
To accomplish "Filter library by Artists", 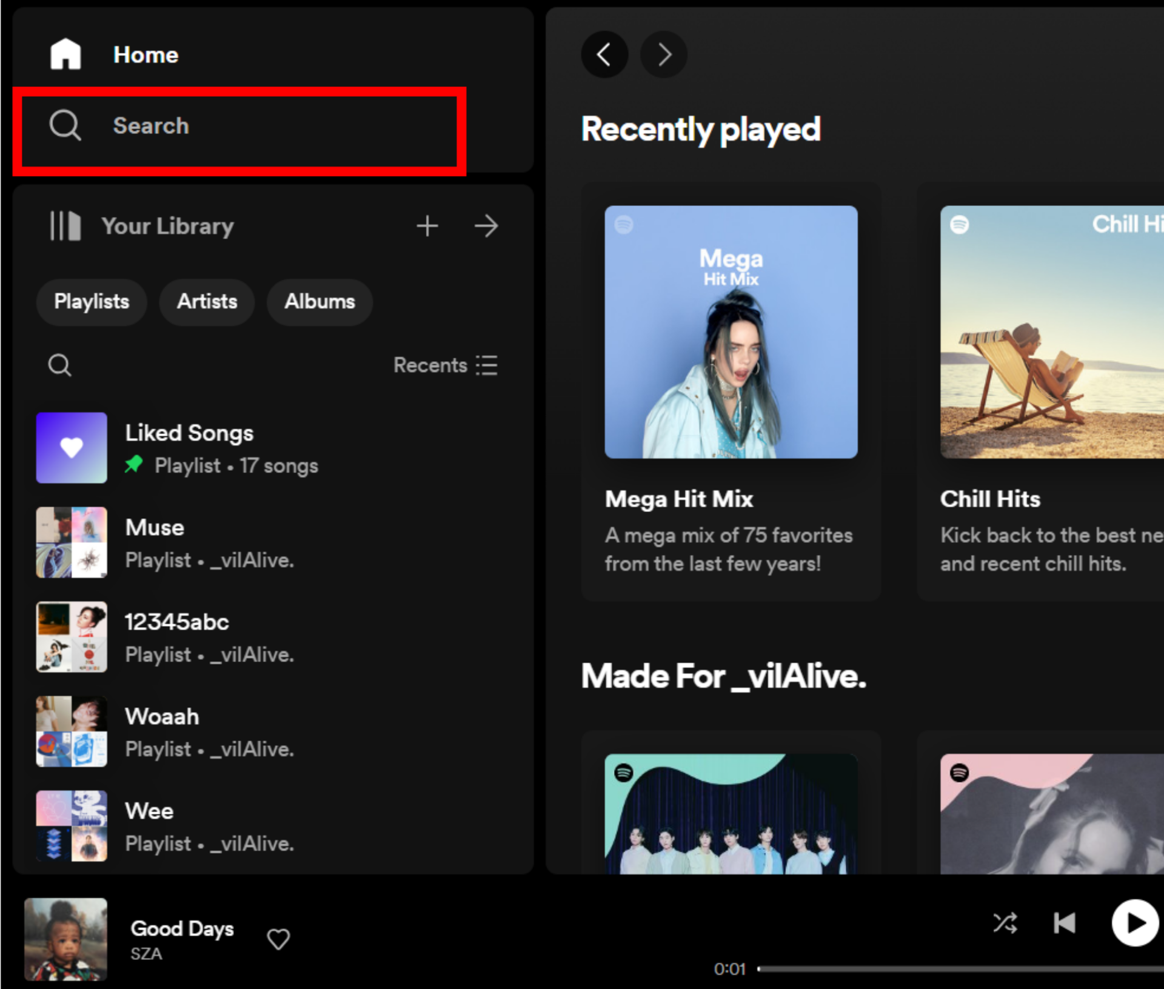I will [x=207, y=302].
